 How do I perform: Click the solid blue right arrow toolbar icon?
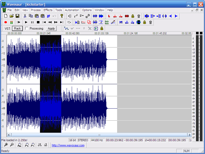pyautogui.click(x=176, y=16)
